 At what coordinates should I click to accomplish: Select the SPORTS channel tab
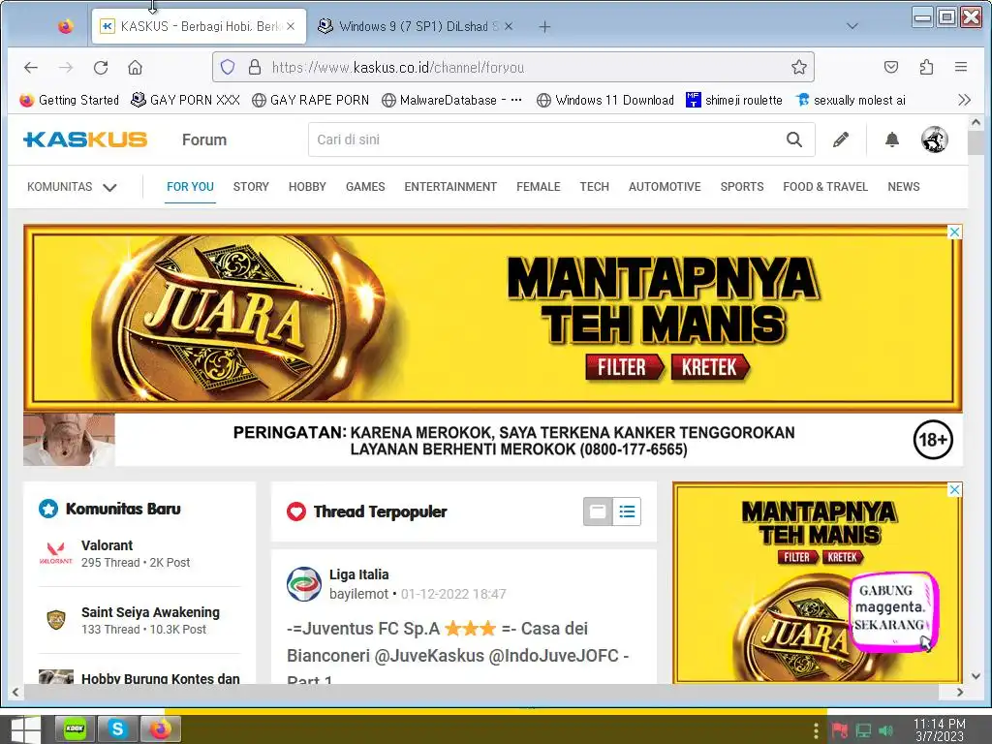(742, 187)
